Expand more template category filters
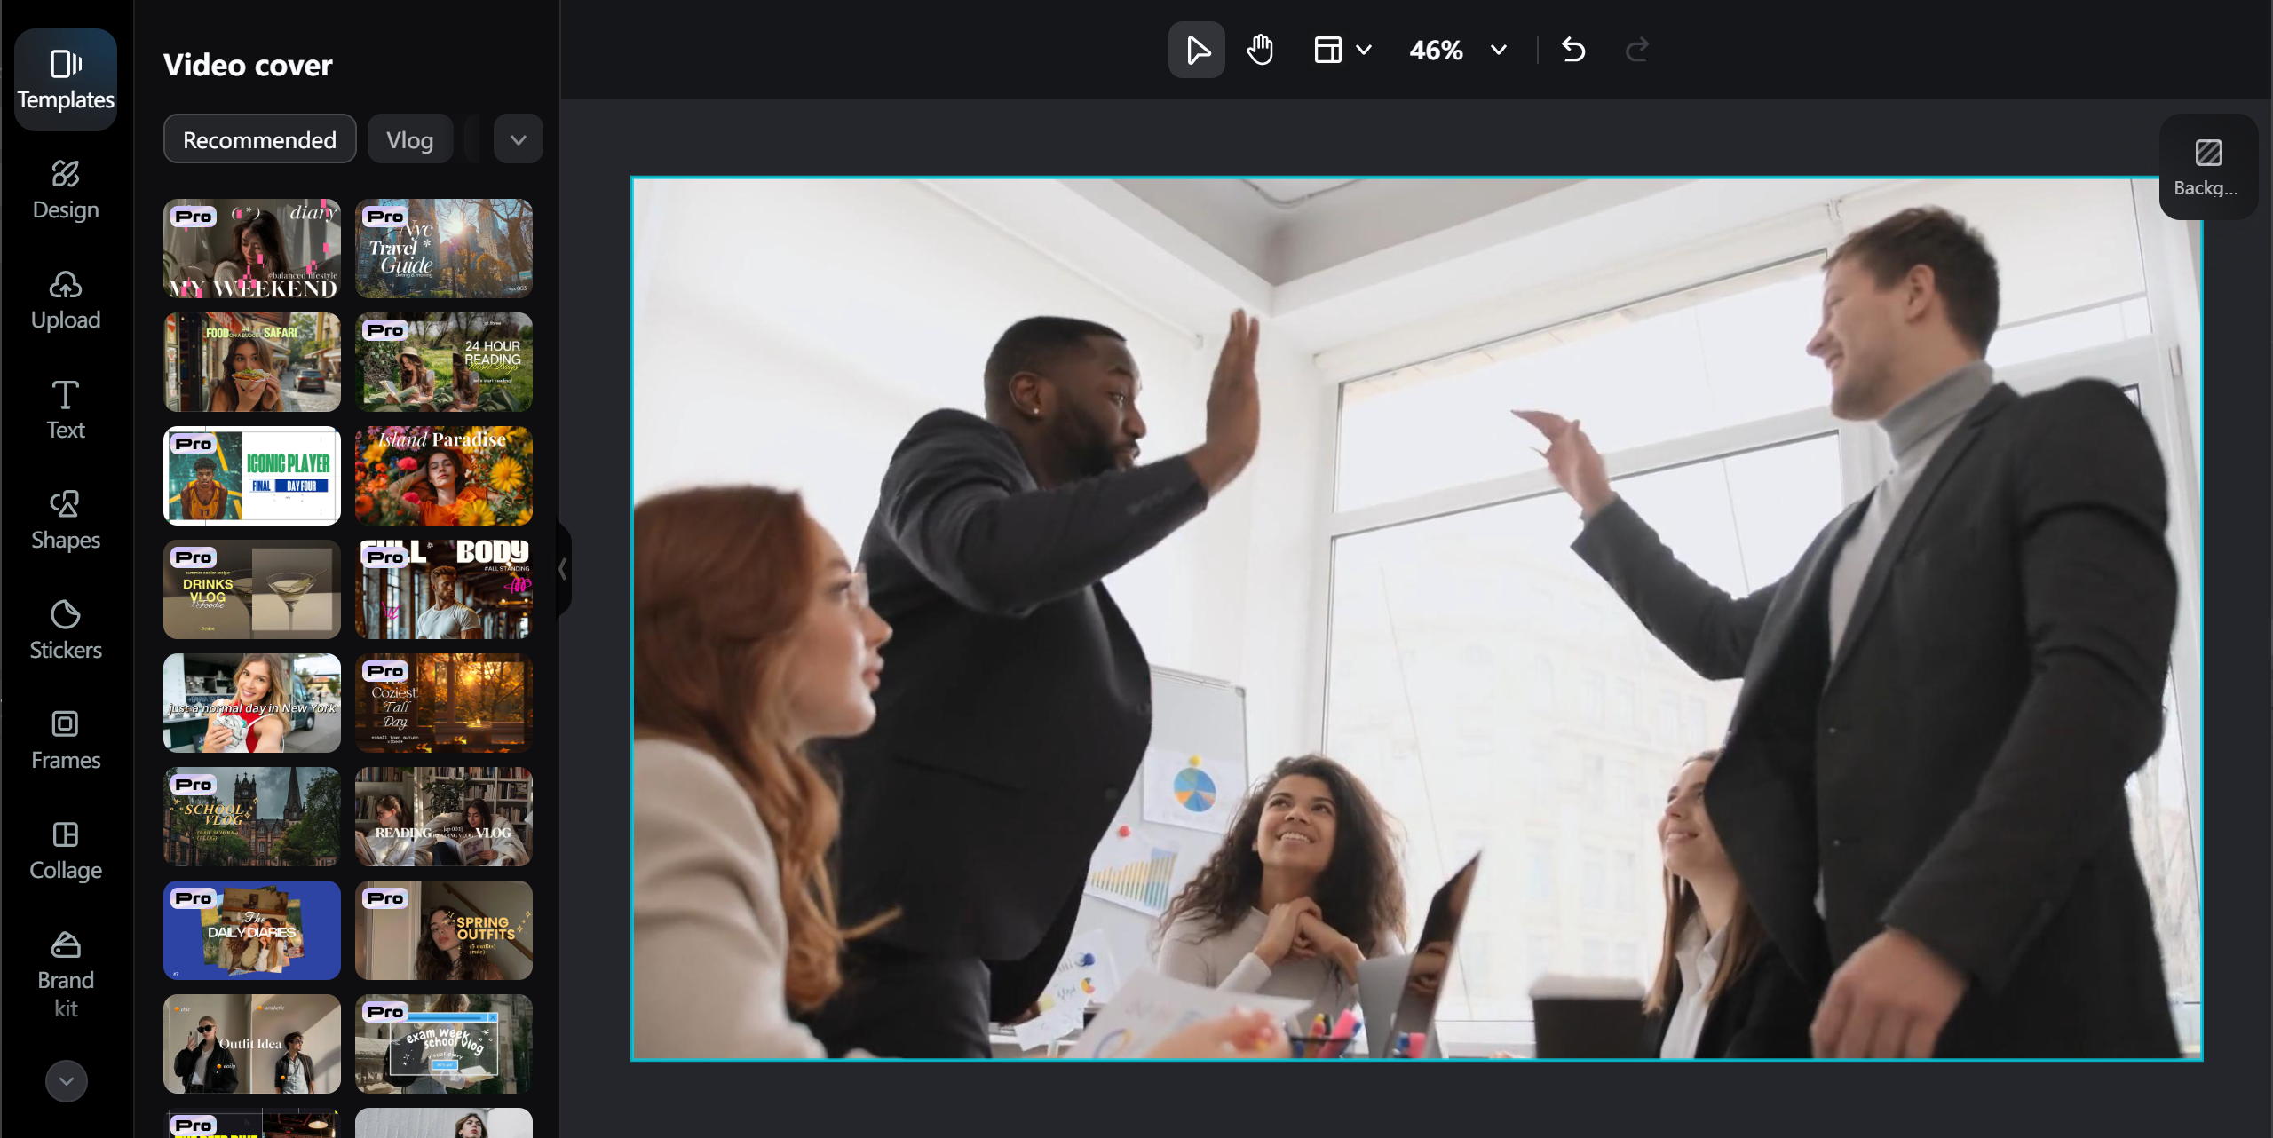Screen dimensions: 2273x1138 pyautogui.click(x=519, y=139)
